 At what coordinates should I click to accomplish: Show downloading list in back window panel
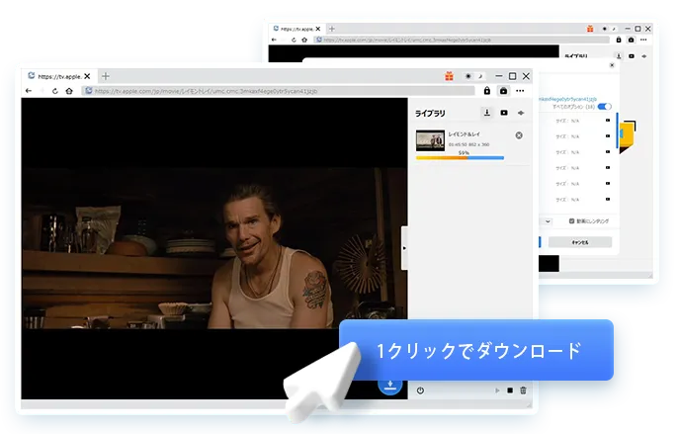619,56
